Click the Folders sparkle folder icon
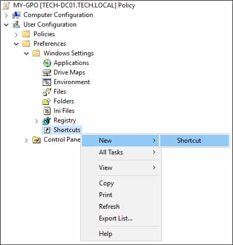233x245 pixels. [x=47, y=101]
